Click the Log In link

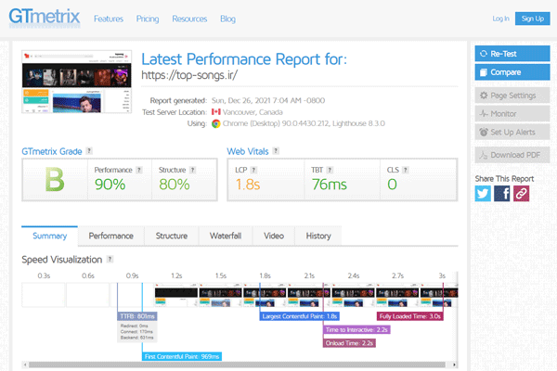pyautogui.click(x=500, y=19)
